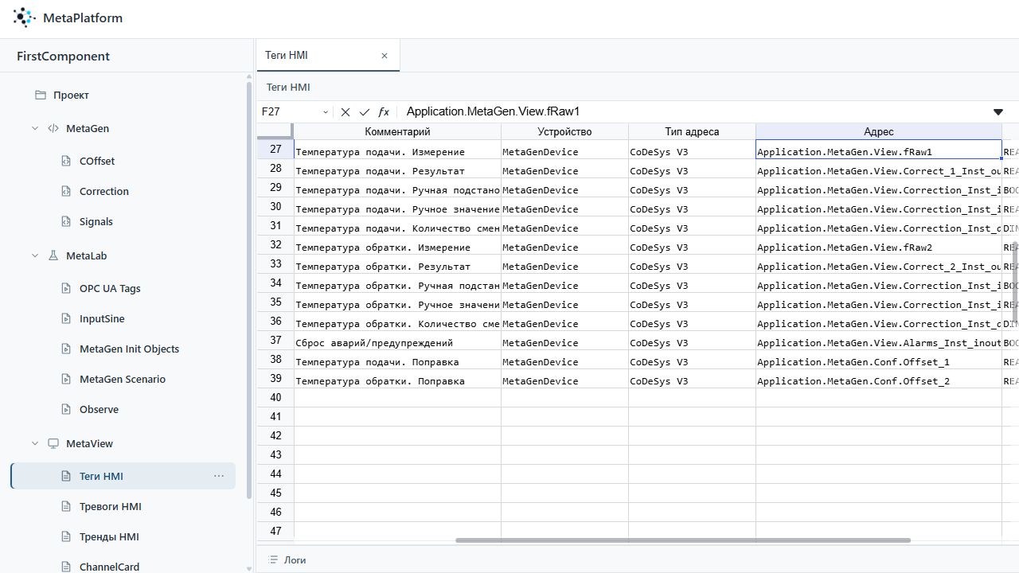Select the InputSine tree item
The width and height of the screenshot is (1019, 573).
tap(102, 318)
